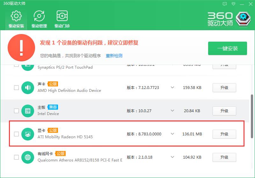Click the 有线网卡 globe device icon
This screenshot has height=178, width=255.
click(28, 157)
